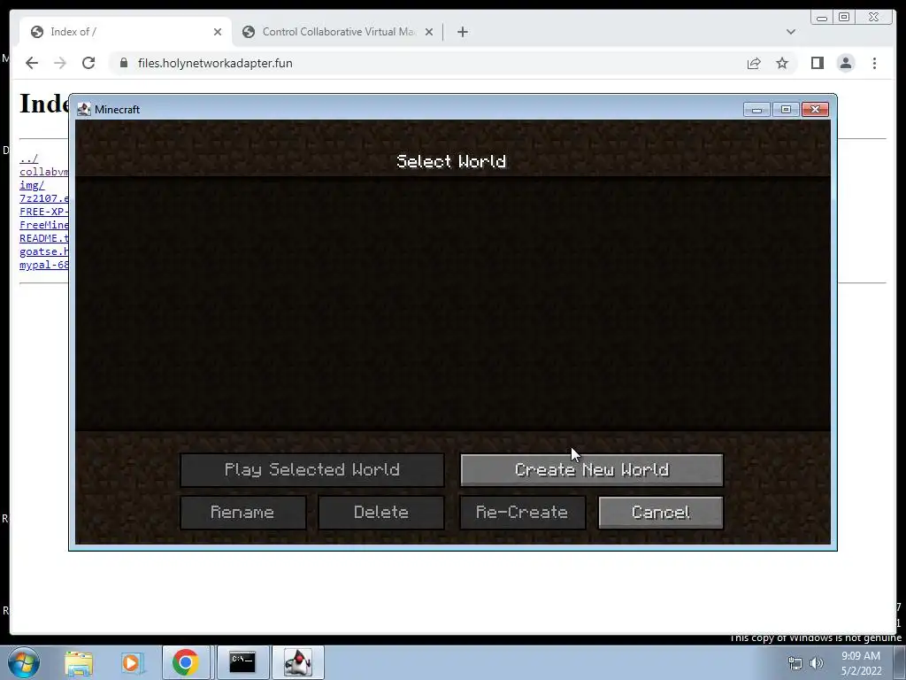Open the README file link

point(44,238)
